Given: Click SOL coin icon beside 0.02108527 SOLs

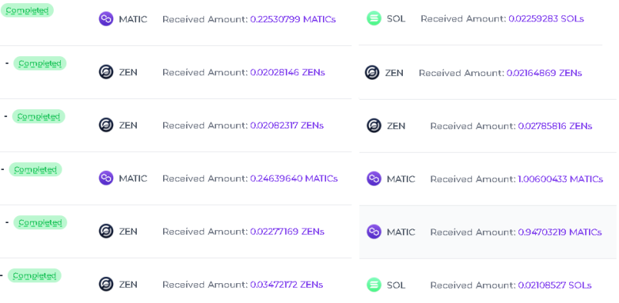Looking at the screenshot, I should [374, 285].
